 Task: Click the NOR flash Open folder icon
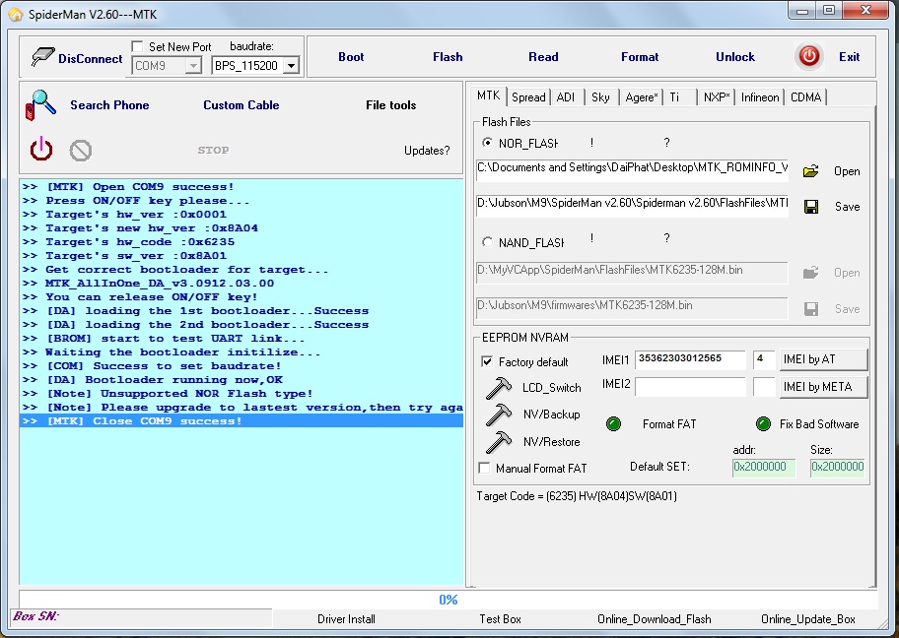(x=810, y=171)
